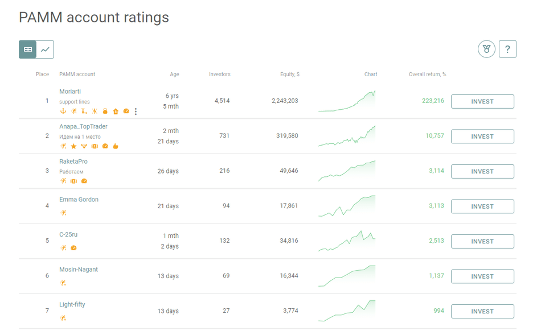The image size is (541, 335).
Task: Sort by the Overall return column header
Action: coord(427,75)
